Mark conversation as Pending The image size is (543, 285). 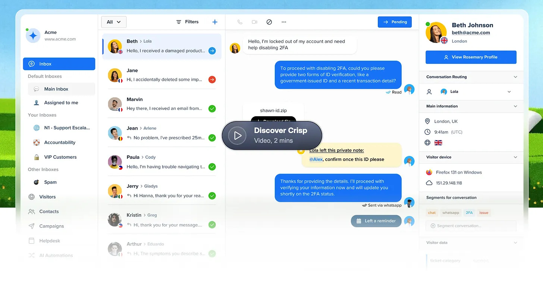(395, 22)
